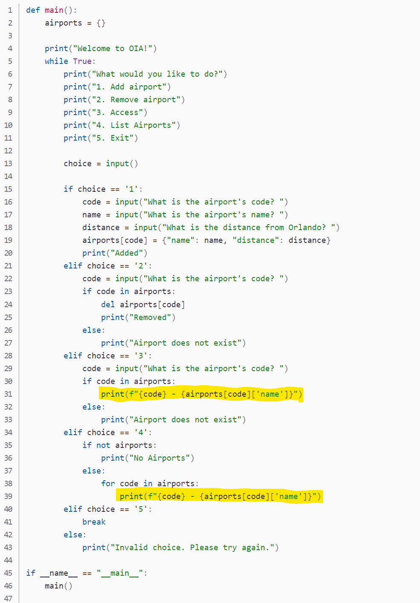Select the choice = input() line
This screenshot has height=603, width=420.
[x=100, y=163]
